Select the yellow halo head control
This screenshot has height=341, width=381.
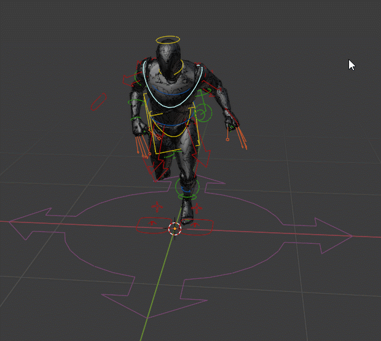click(x=168, y=40)
